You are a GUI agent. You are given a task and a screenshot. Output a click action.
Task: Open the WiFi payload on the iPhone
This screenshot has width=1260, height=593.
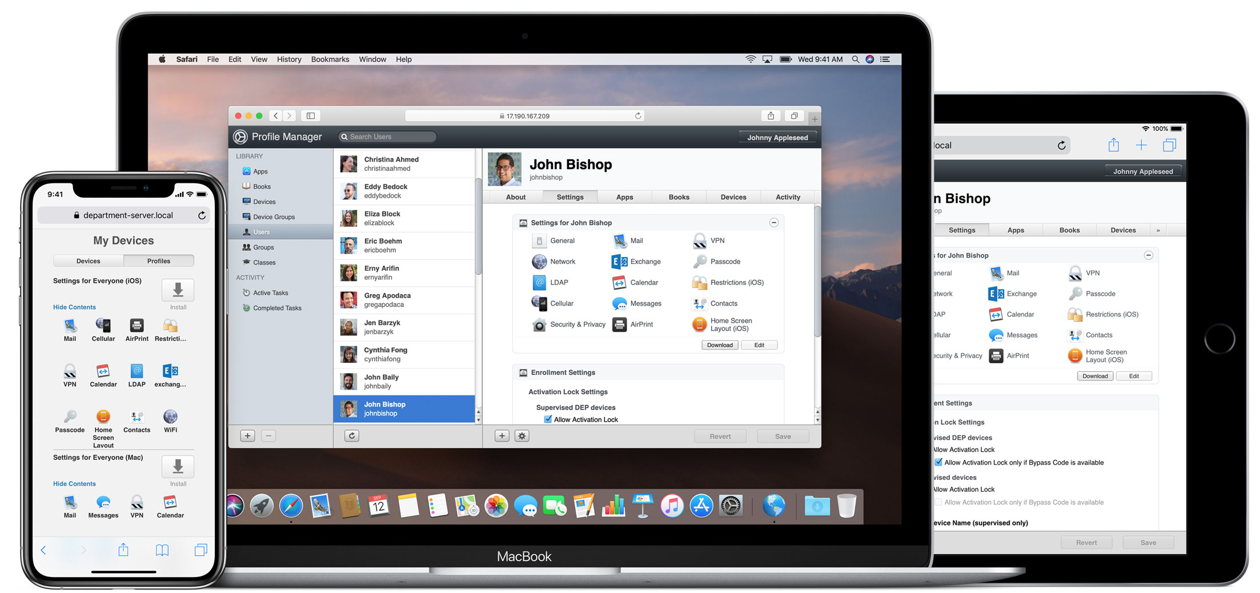coord(170,422)
